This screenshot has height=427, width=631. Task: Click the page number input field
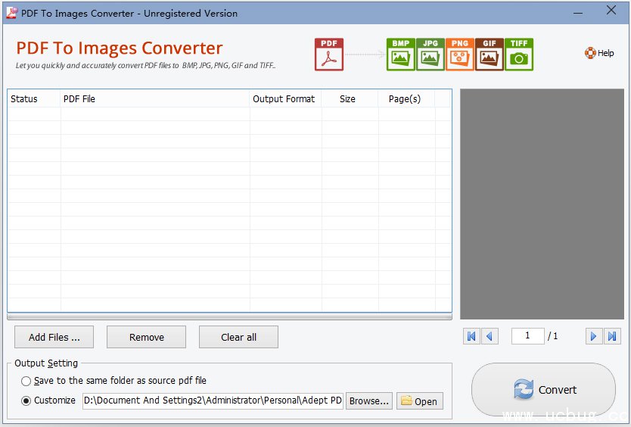pyautogui.click(x=527, y=336)
